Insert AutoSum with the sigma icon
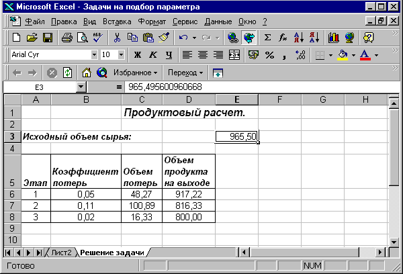This screenshot has width=403, height=274. pyautogui.click(x=267, y=38)
